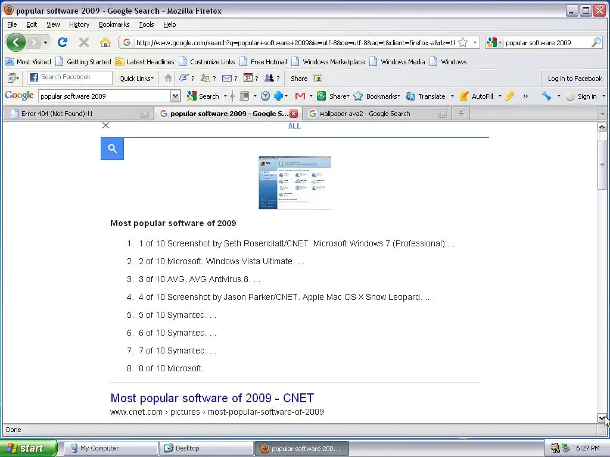
Task: View Facebook friend requests icon
Action: click(x=205, y=78)
